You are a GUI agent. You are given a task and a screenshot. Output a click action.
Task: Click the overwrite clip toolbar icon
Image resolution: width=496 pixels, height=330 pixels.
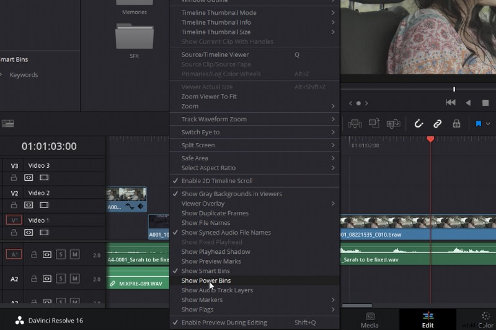tap(374, 123)
